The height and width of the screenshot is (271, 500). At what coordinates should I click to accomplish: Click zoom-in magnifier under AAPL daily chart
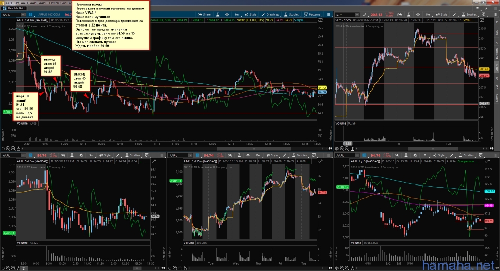(342, 268)
